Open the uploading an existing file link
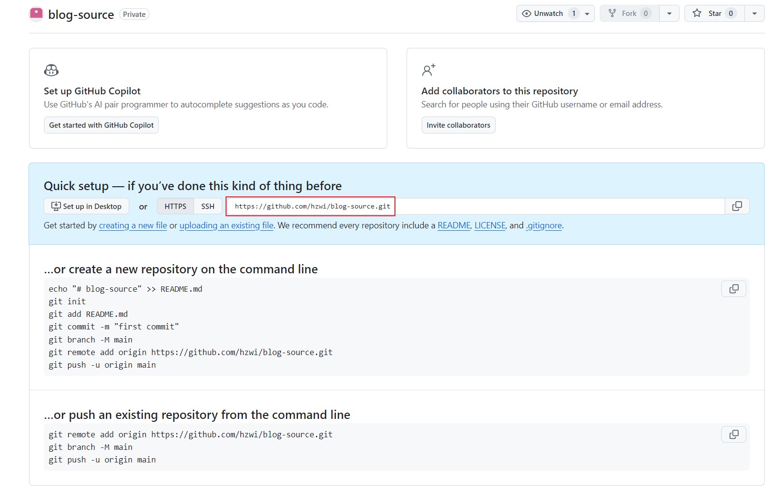 pyautogui.click(x=226, y=225)
